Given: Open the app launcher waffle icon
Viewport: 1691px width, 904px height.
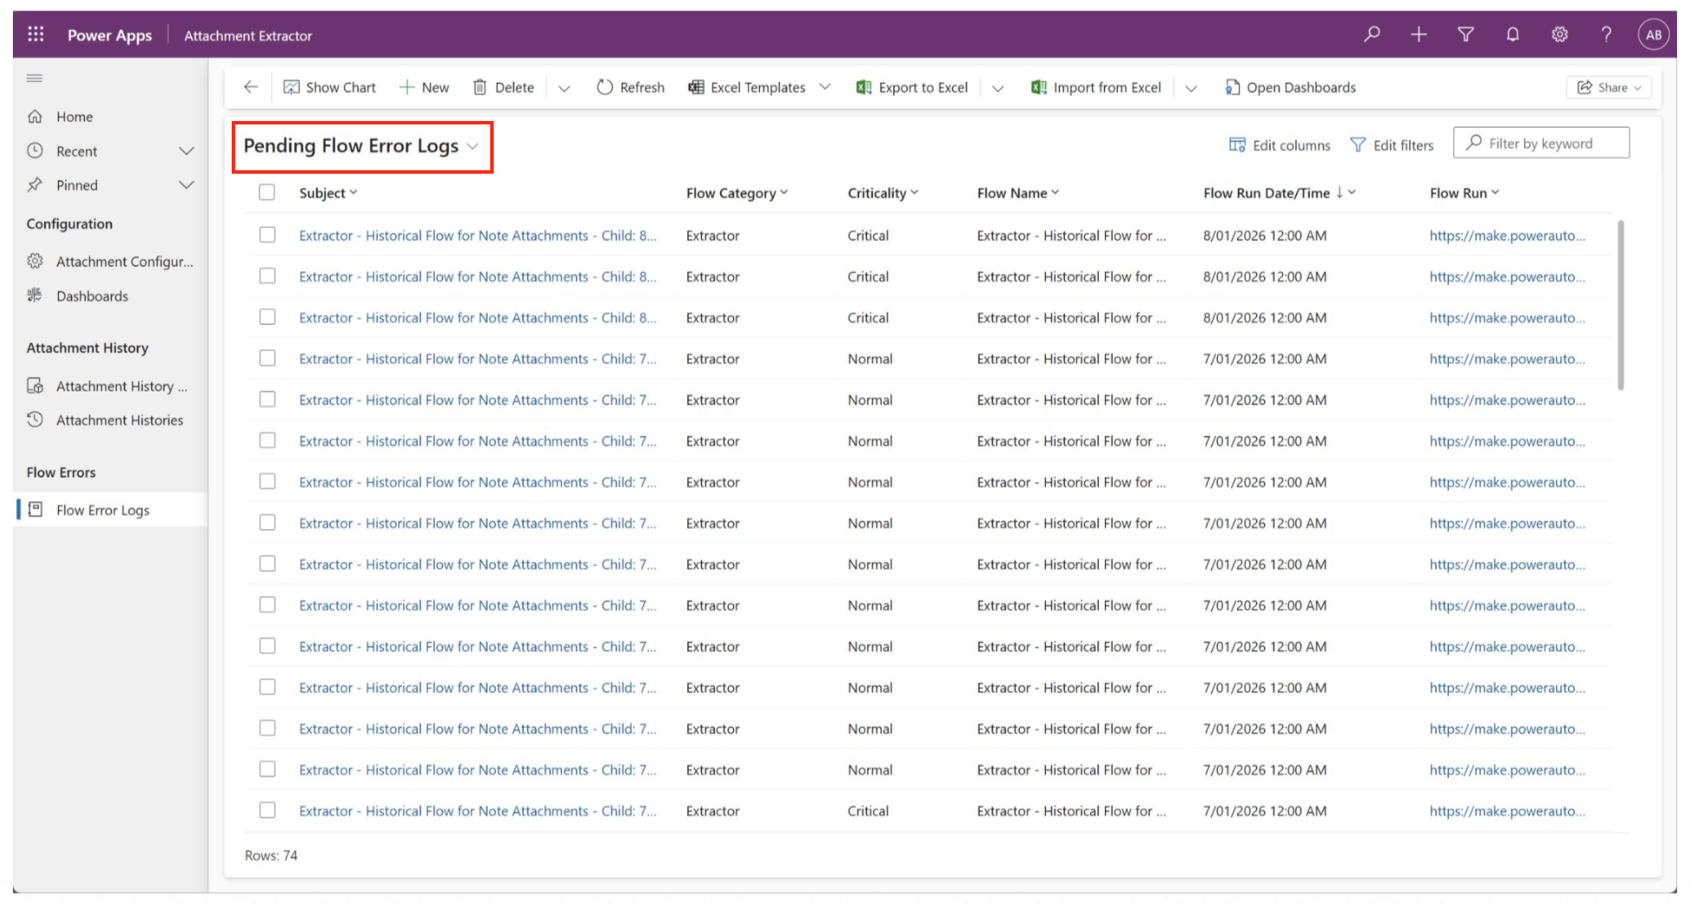Looking at the screenshot, I should pyautogui.click(x=35, y=35).
